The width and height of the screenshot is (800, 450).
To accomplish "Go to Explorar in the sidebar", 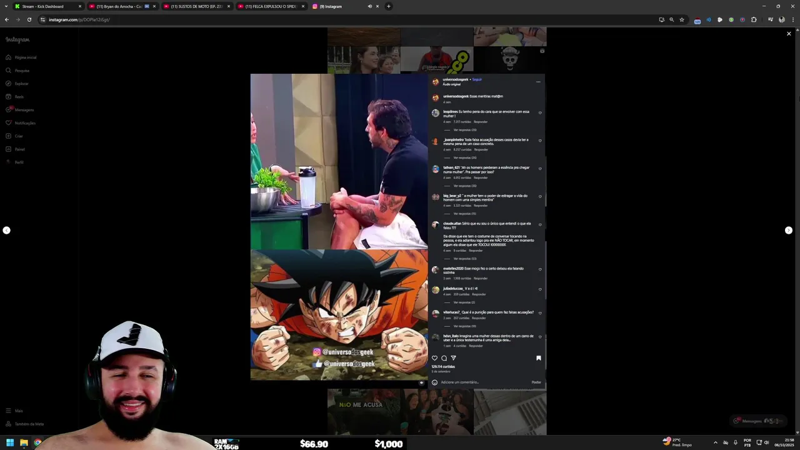I will coord(17,84).
